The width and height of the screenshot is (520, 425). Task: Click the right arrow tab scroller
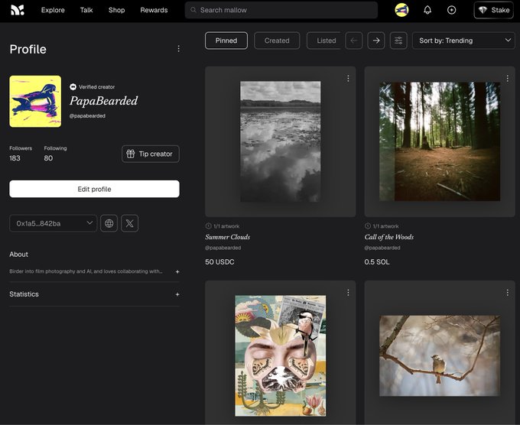click(376, 41)
